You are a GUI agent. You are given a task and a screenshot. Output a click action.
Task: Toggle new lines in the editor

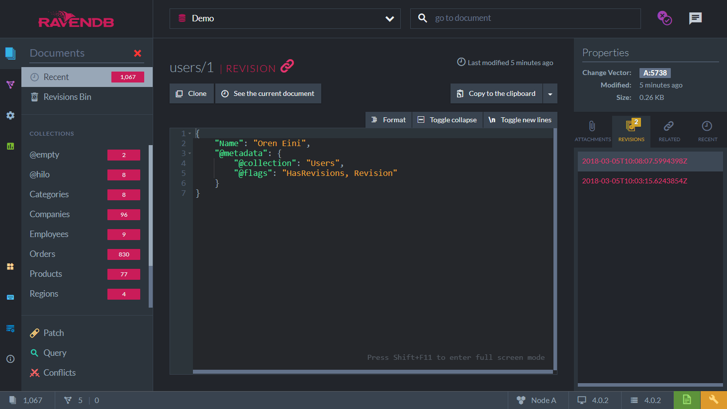point(520,120)
